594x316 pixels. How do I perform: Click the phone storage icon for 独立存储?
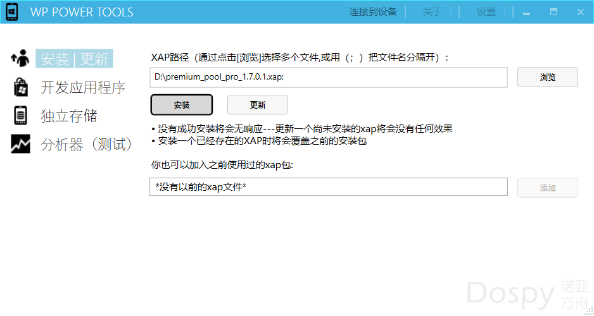(20, 116)
